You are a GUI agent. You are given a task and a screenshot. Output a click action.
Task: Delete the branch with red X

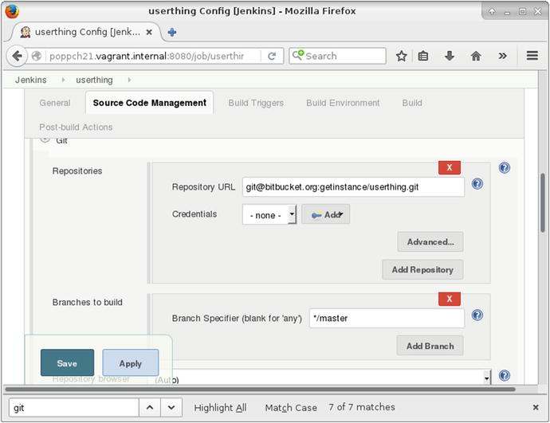[x=450, y=300]
